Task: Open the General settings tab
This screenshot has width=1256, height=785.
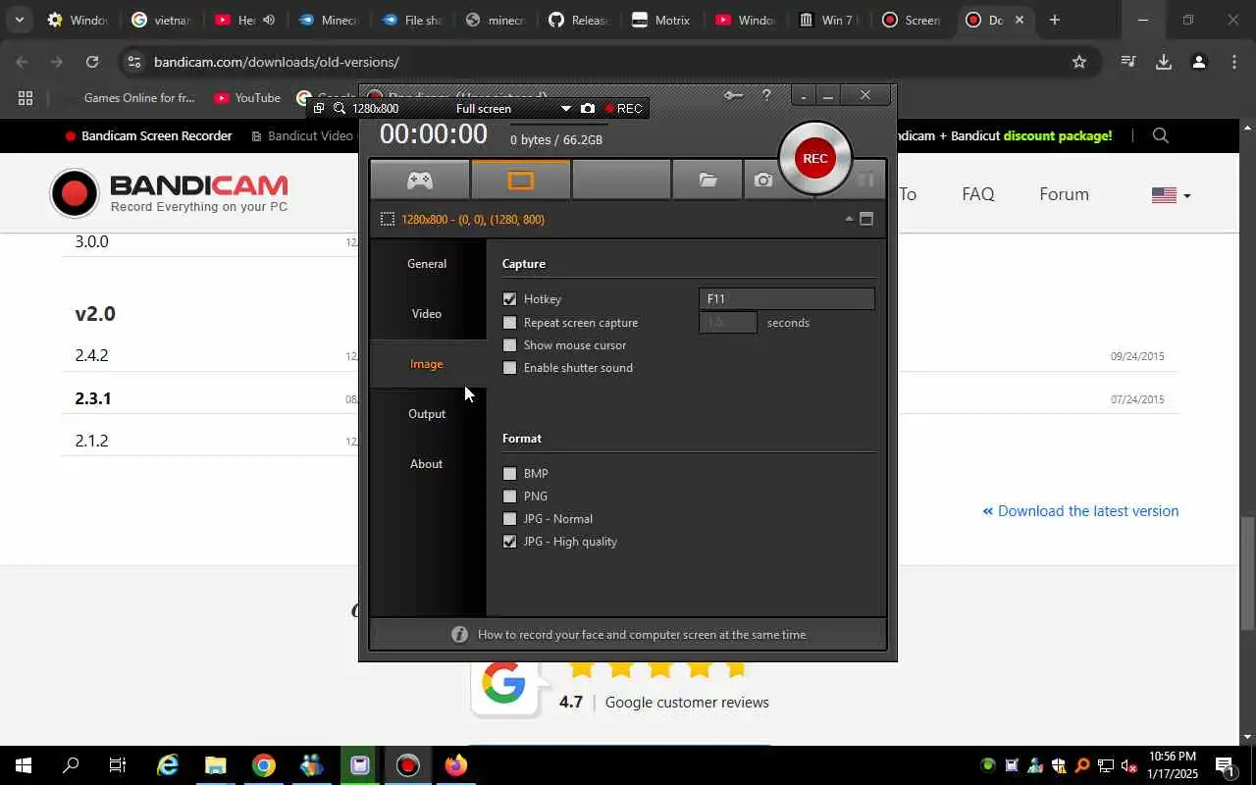Action: [x=427, y=264]
